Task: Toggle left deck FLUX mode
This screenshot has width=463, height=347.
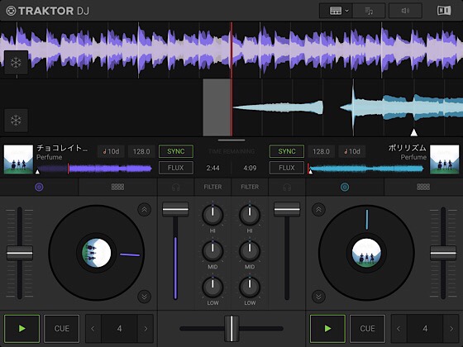Action: (x=176, y=168)
